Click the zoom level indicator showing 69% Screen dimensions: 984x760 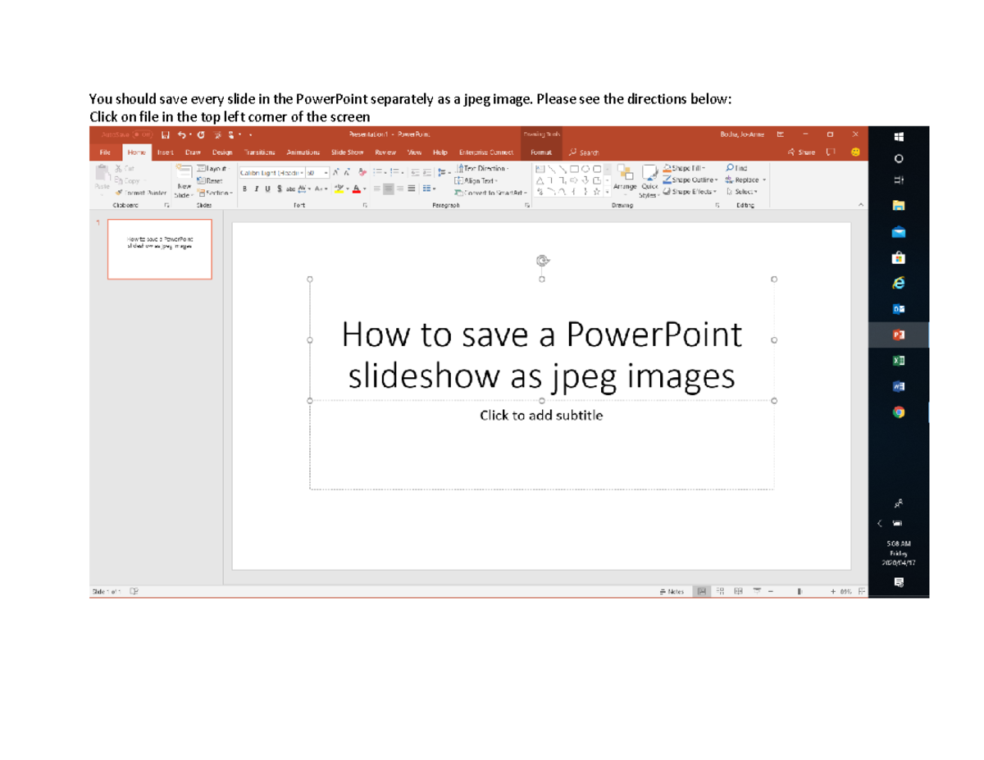pyautogui.click(x=846, y=591)
